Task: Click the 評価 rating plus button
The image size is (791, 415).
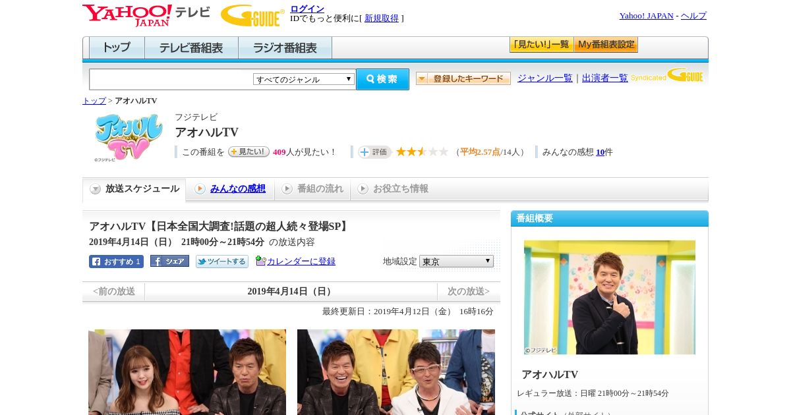Action: coord(374,152)
